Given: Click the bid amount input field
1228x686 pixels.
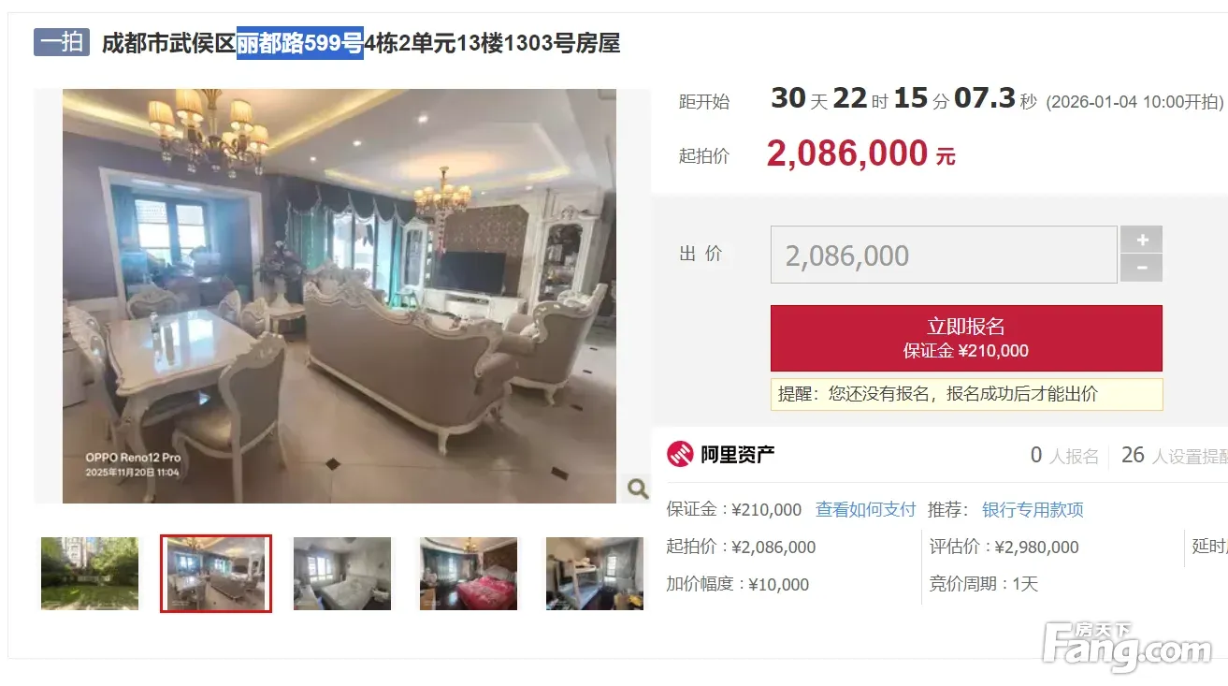Looking at the screenshot, I should 944,255.
